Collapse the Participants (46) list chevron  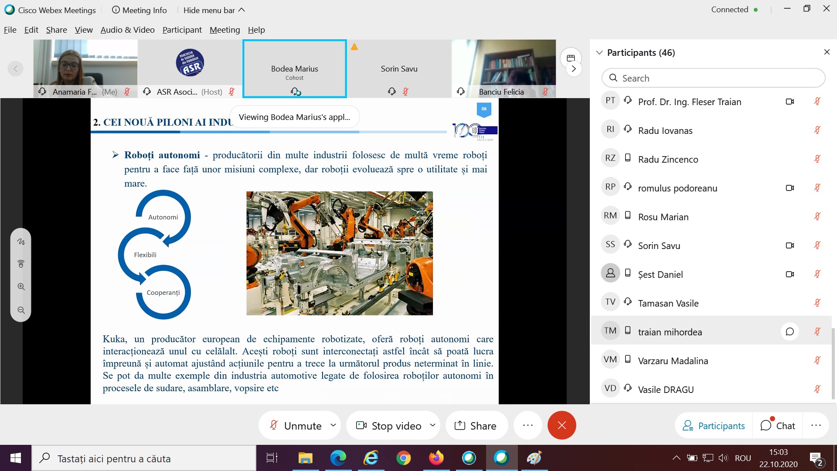(x=599, y=52)
